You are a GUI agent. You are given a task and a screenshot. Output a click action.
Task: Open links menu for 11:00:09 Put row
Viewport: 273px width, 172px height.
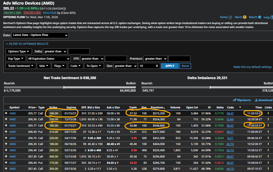(x=268, y=131)
